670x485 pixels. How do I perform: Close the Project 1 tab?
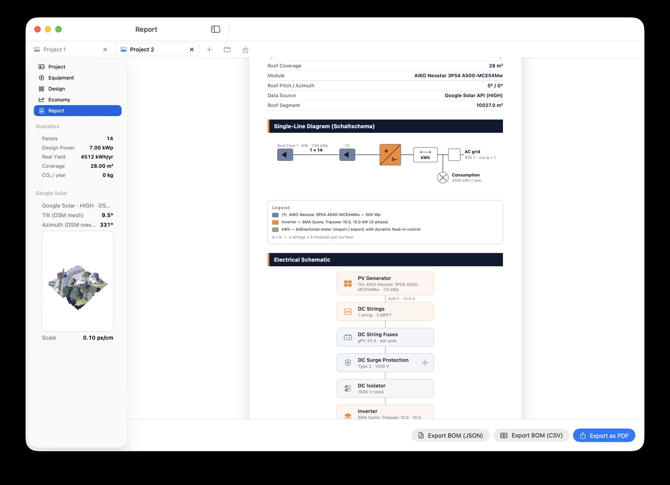click(x=105, y=49)
